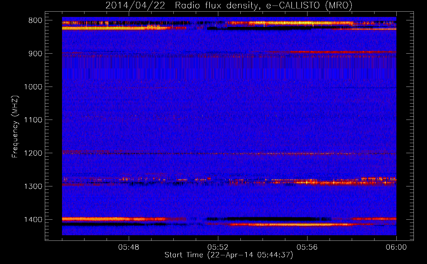Select the 1000 frequency tick label

point(33,87)
